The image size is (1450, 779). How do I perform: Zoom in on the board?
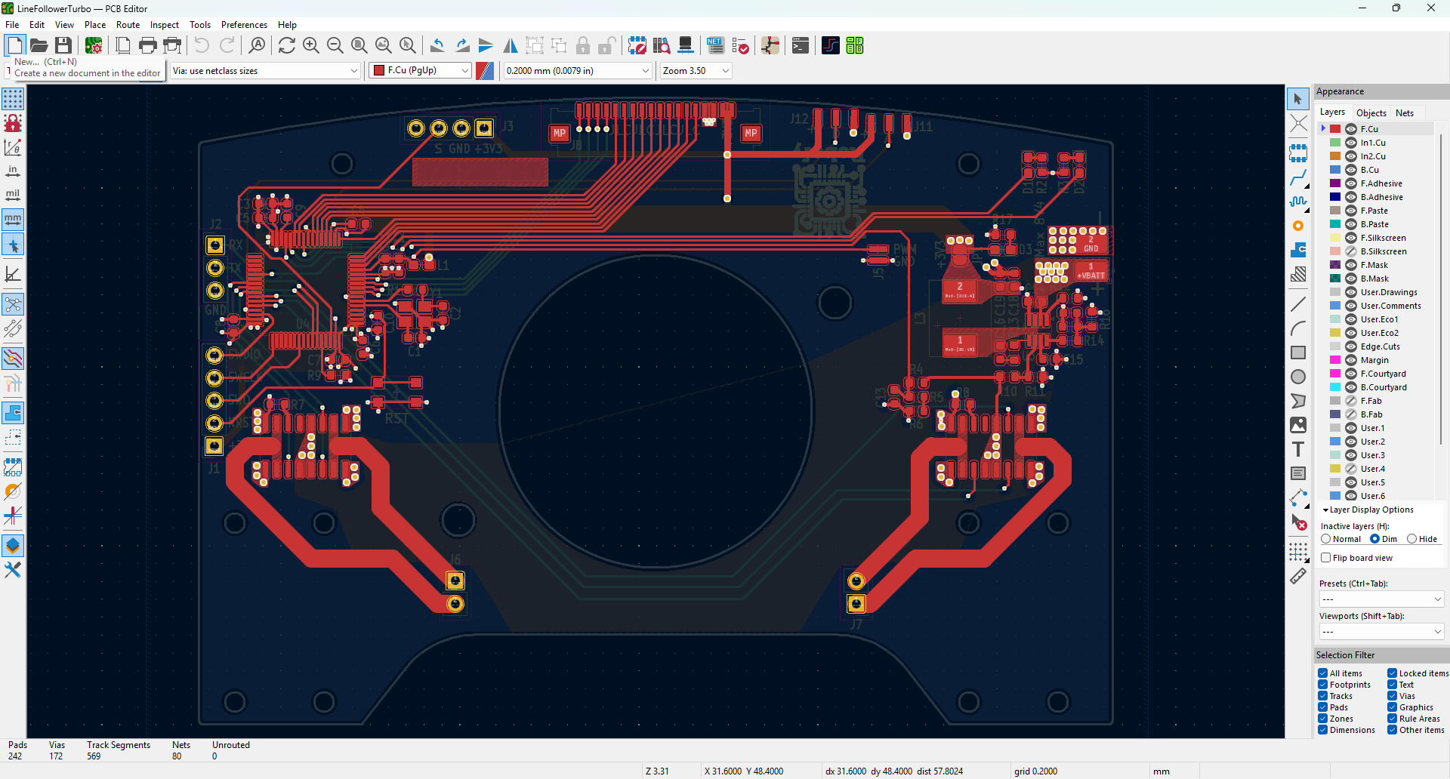point(311,46)
